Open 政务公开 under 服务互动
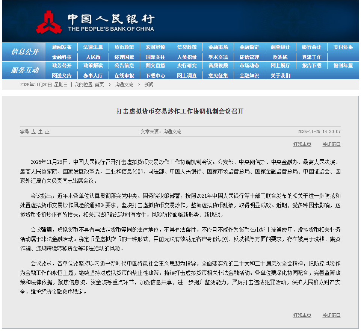The width and height of the screenshot is (361, 331). 62,66
